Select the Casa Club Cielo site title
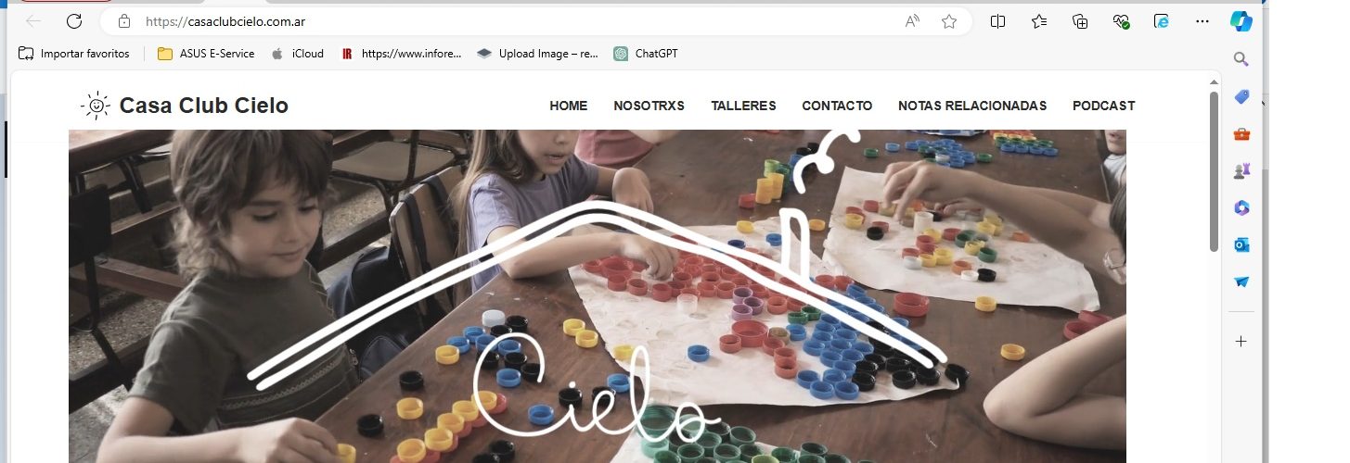The width and height of the screenshot is (1350, 463). pyautogui.click(x=203, y=106)
